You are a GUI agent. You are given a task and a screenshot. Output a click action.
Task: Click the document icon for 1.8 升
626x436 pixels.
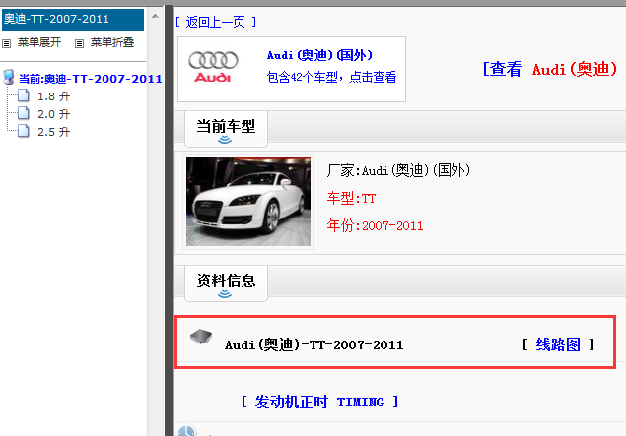pyautogui.click(x=23, y=95)
